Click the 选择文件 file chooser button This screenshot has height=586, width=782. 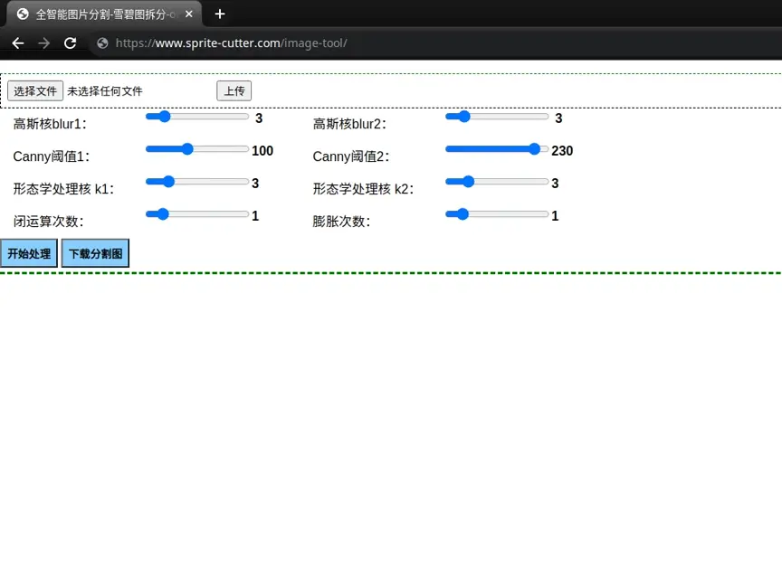point(35,90)
